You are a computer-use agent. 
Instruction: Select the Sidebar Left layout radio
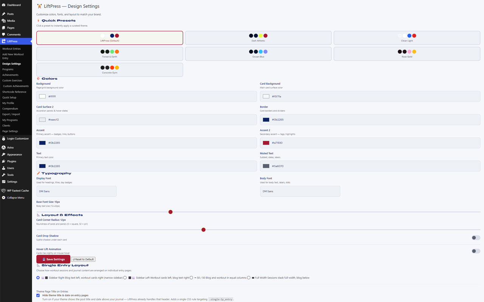(125, 277)
